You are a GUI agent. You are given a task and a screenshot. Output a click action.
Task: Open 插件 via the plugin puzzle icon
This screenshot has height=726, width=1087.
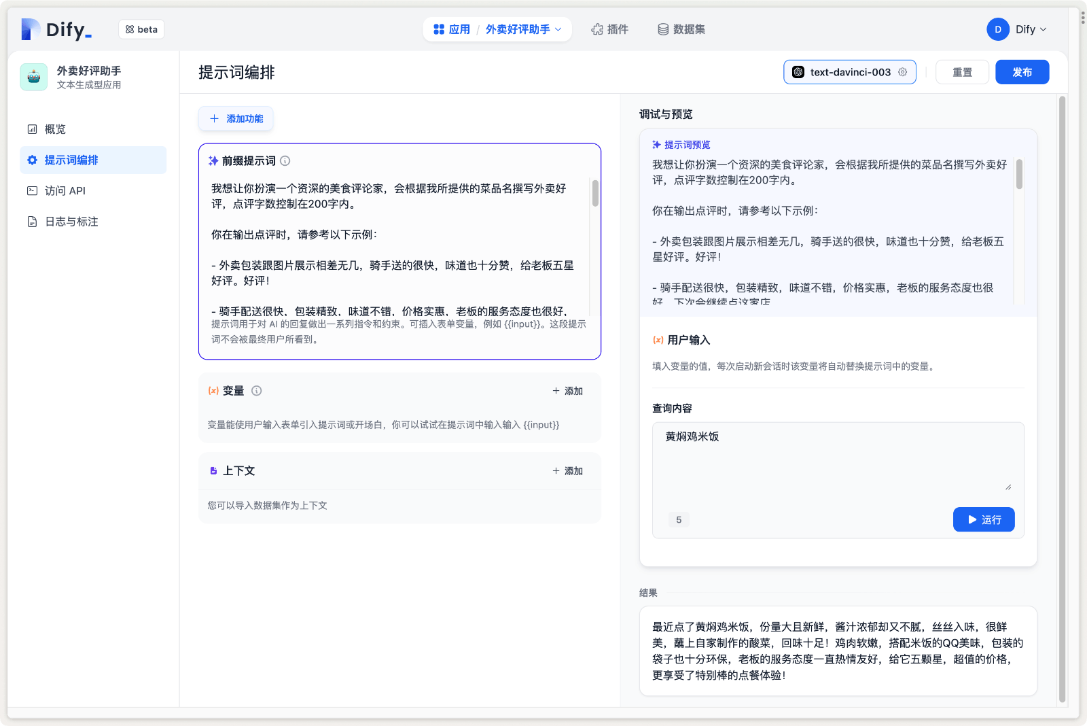[x=597, y=29]
